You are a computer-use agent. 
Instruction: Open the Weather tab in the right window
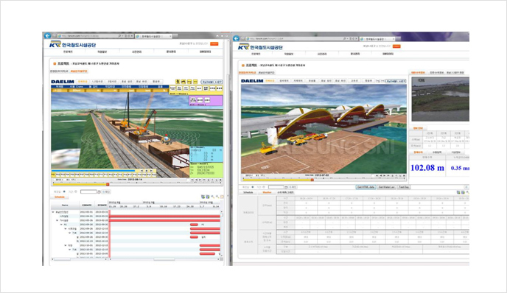pyautogui.click(x=267, y=192)
